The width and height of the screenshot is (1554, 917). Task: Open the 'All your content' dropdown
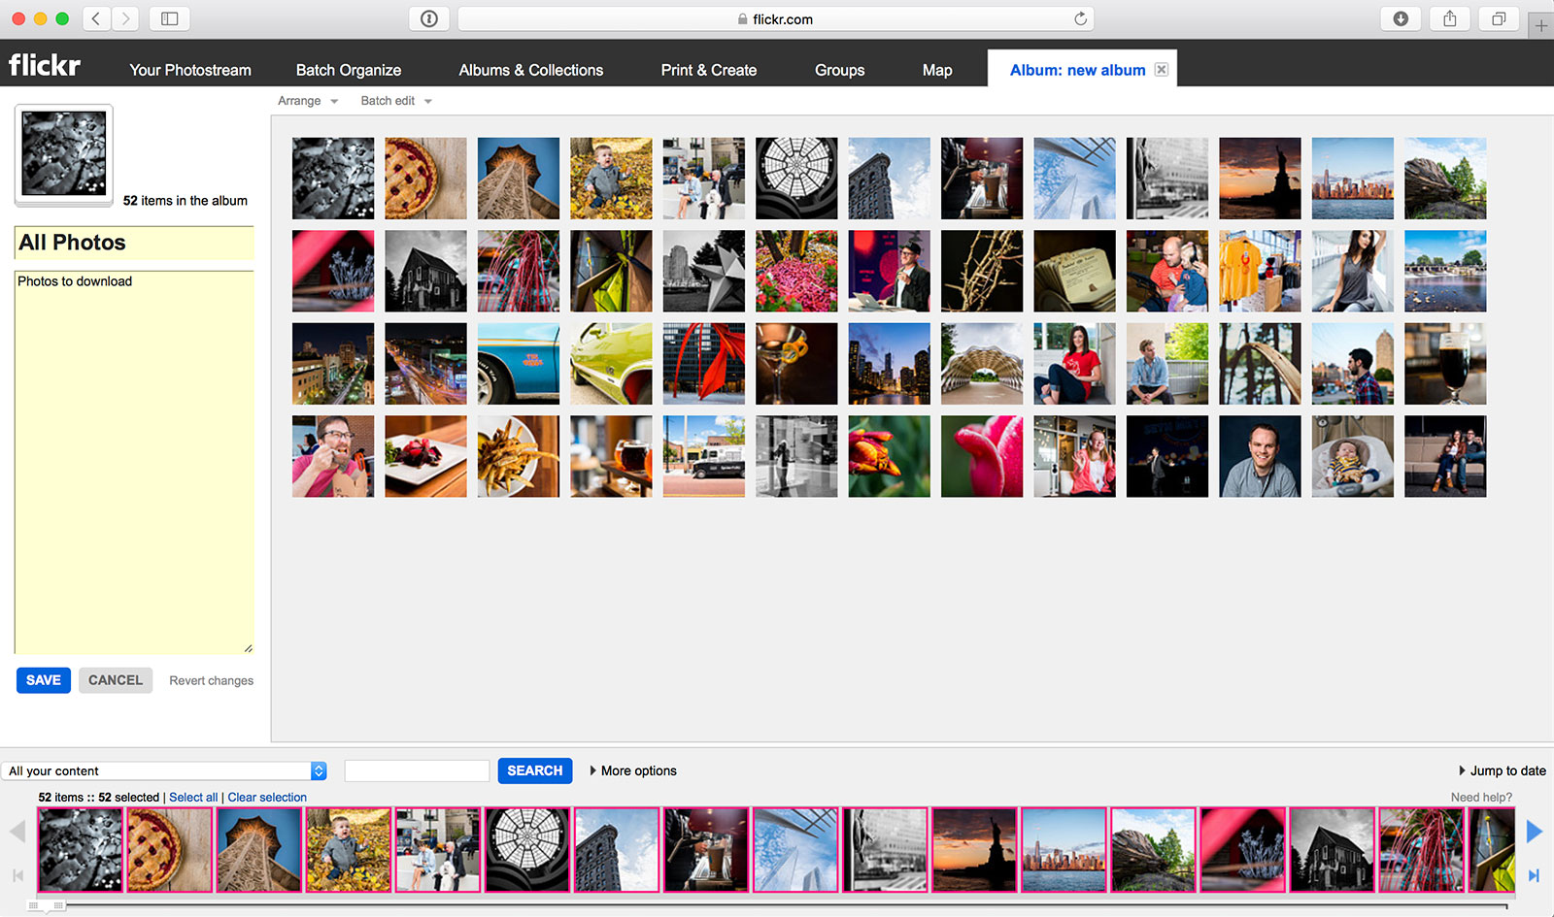(165, 770)
